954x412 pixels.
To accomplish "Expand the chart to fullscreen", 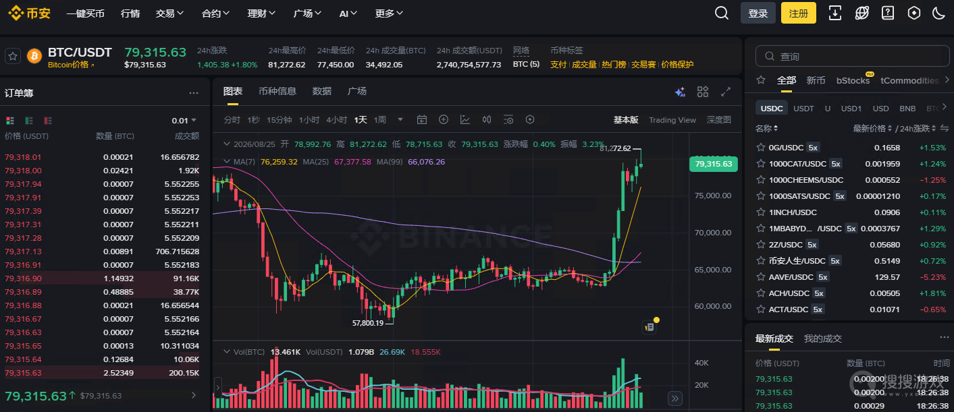I will coord(726,92).
